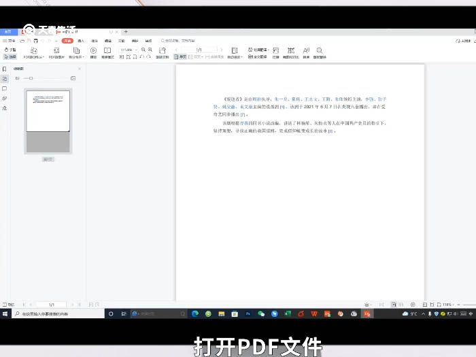Open the Split and Merge dropdown
Viewport: 476px width, 357px height.
76,53
